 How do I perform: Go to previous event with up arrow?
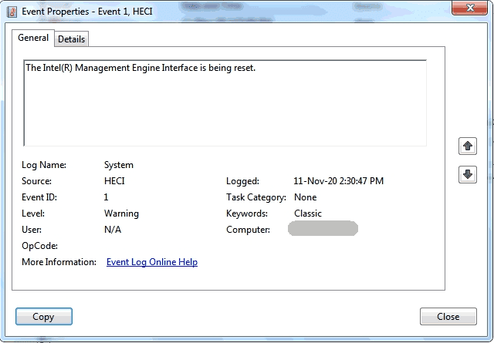[467, 146]
